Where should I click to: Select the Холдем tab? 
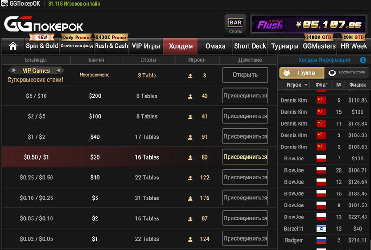[x=180, y=46]
